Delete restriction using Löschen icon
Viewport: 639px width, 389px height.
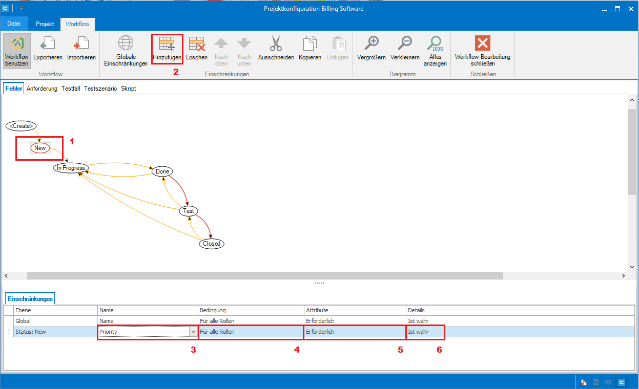tap(197, 45)
